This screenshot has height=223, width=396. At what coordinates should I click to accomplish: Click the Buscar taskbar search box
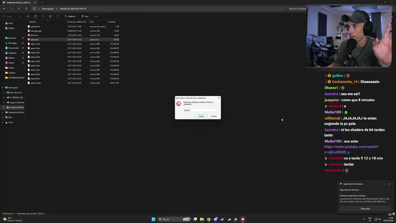point(174,219)
